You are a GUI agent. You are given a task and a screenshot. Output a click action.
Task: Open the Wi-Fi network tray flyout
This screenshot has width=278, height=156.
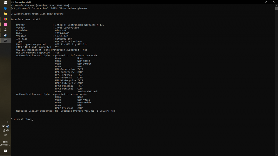tap(4, 131)
